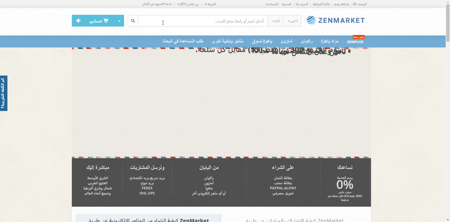Open the العربية language dropdown
The height and width of the screenshot is (222, 450).
[210, 4]
